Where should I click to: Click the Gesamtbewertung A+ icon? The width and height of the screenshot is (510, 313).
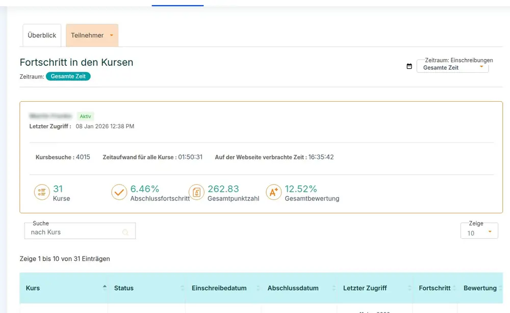tap(273, 192)
